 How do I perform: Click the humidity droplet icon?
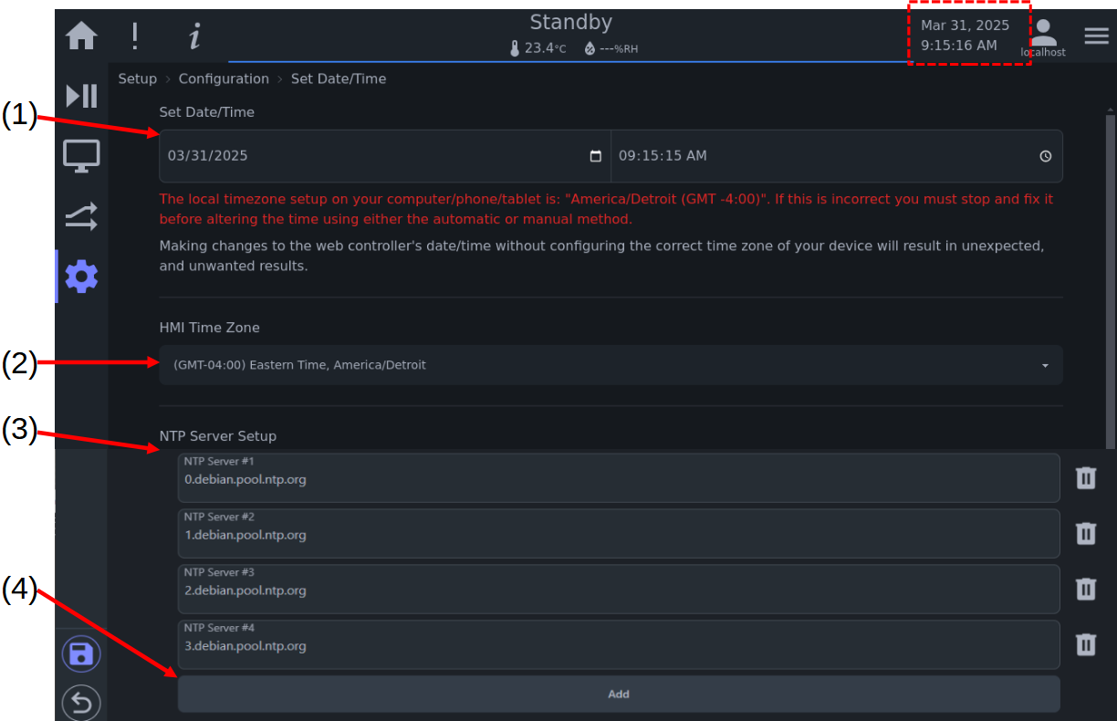[x=590, y=48]
